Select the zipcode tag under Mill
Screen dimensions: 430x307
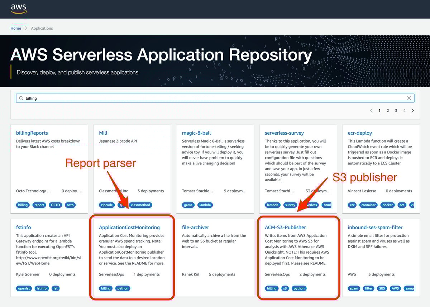click(x=106, y=205)
